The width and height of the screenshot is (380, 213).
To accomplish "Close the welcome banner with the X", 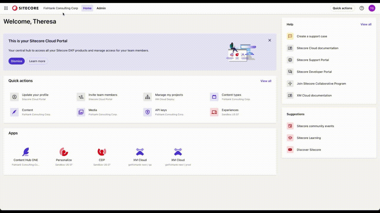I will 270,40.
